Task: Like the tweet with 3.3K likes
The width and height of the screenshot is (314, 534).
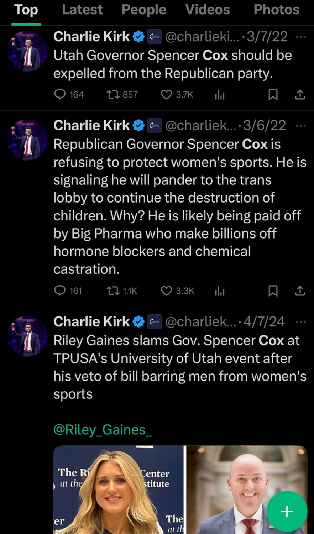Action: [166, 291]
